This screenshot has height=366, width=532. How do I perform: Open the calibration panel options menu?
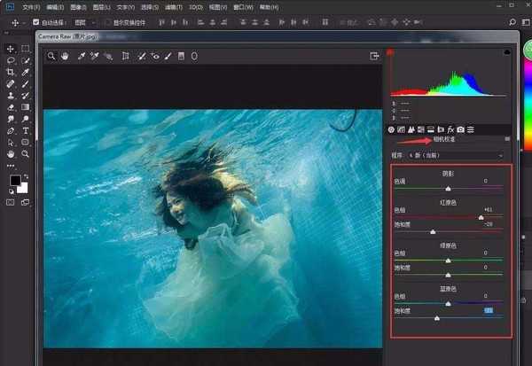508,139
